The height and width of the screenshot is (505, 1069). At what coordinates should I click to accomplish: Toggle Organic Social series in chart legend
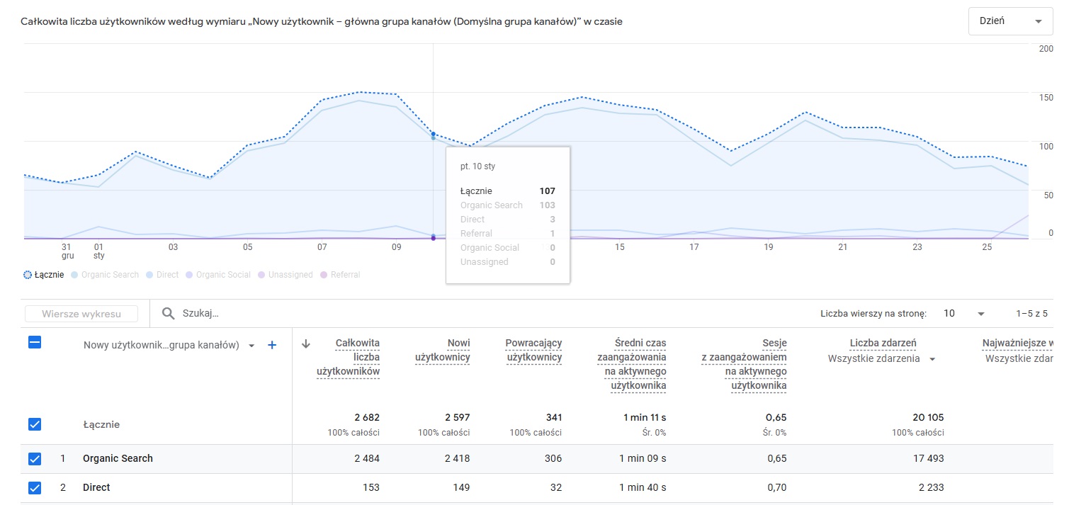[x=218, y=275]
